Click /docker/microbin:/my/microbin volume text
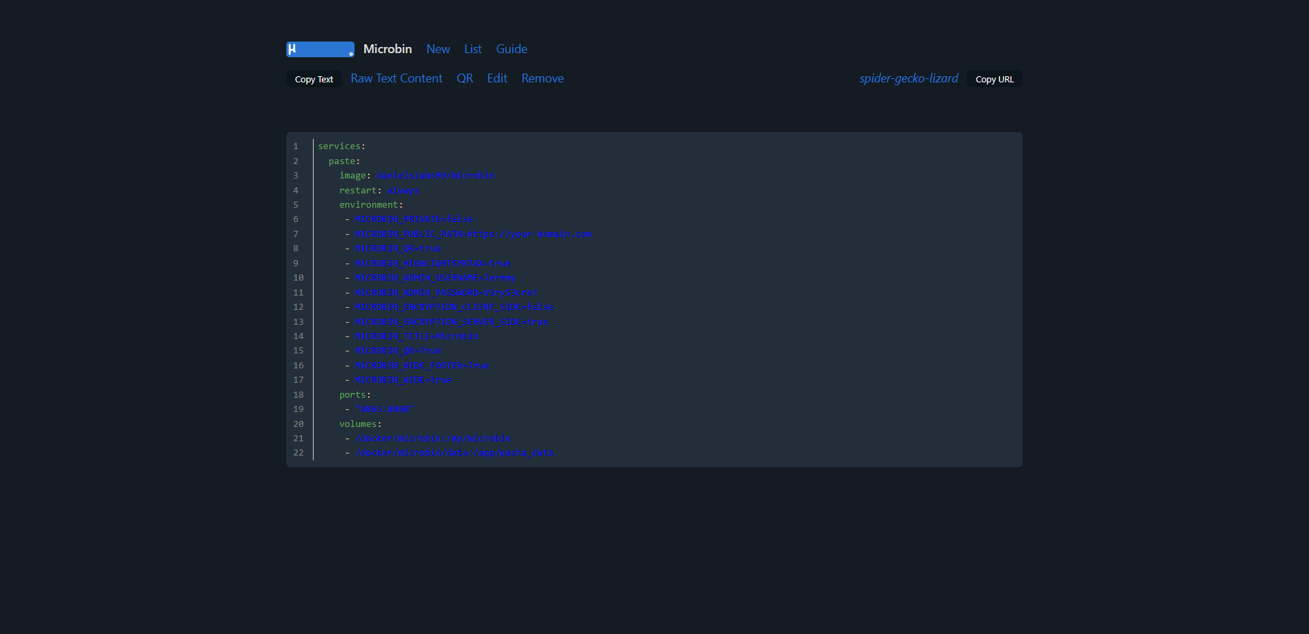Image resolution: width=1309 pixels, height=634 pixels. (432, 439)
